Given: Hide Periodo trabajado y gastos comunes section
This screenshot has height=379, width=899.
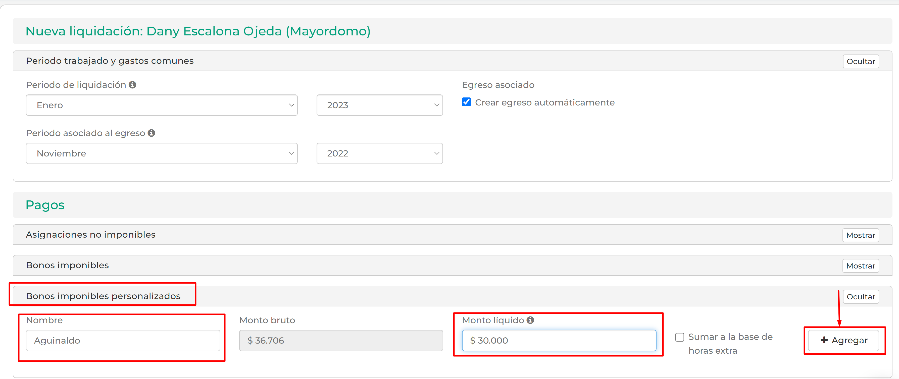Looking at the screenshot, I should point(861,62).
